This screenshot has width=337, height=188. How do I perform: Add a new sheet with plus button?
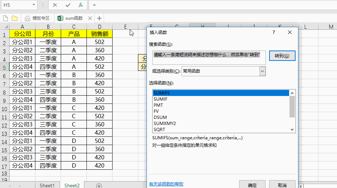click(x=99, y=185)
